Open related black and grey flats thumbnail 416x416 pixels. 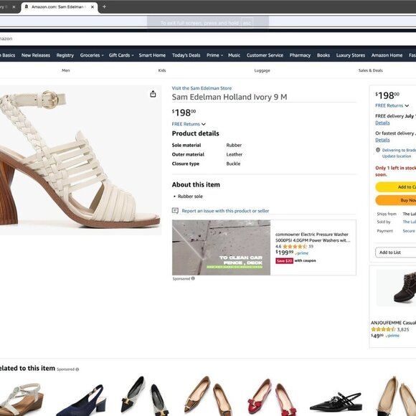tap(145, 395)
